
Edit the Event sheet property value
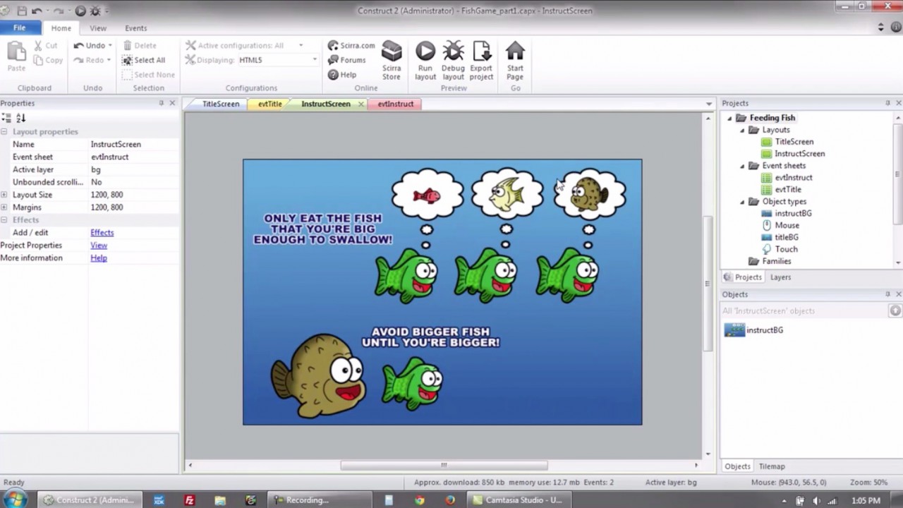point(134,157)
